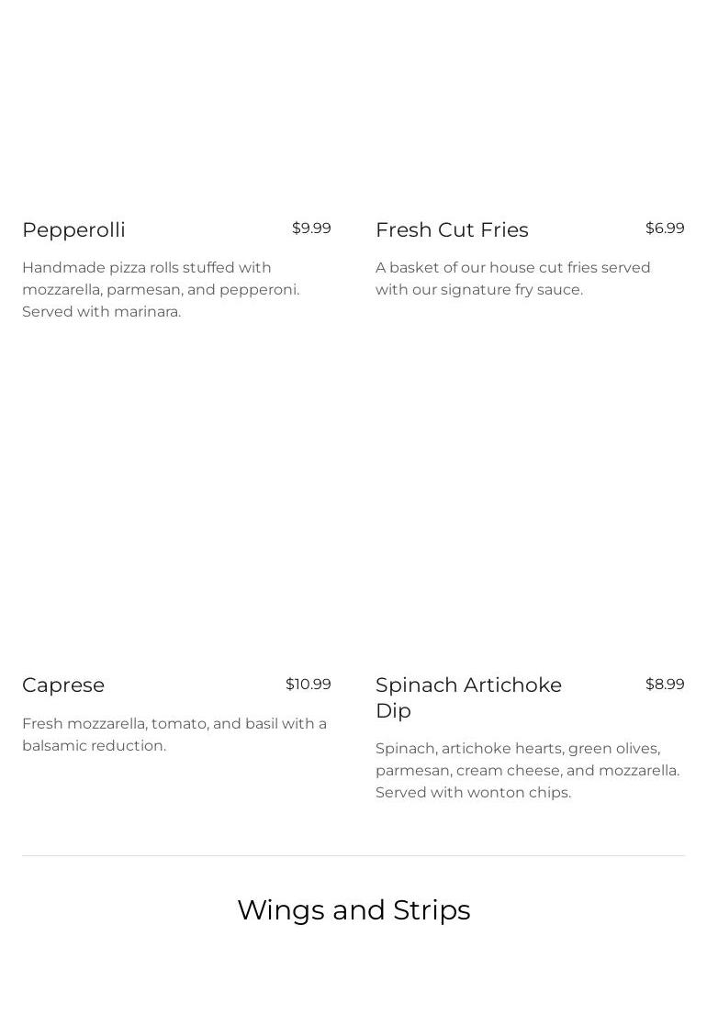This screenshot has width=707, height=1025.
Task: Click the $8.99 dip price
Action: tap(665, 685)
